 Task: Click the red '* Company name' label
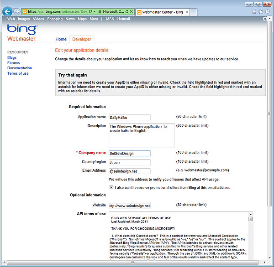(91, 153)
